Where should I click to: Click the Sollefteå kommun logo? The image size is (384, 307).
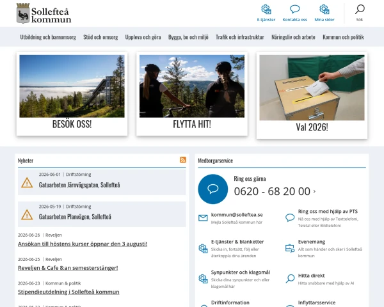point(44,13)
